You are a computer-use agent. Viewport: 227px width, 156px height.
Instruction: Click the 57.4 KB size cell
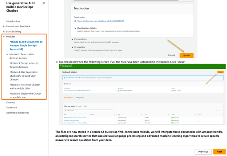click(x=147, y=118)
